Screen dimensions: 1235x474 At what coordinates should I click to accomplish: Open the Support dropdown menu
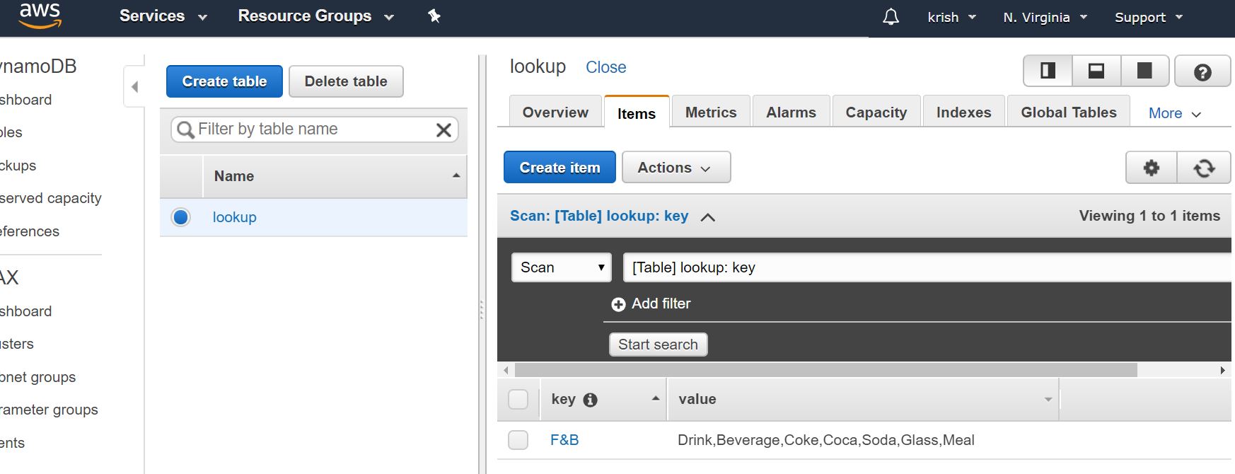[x=1149, y=17]
